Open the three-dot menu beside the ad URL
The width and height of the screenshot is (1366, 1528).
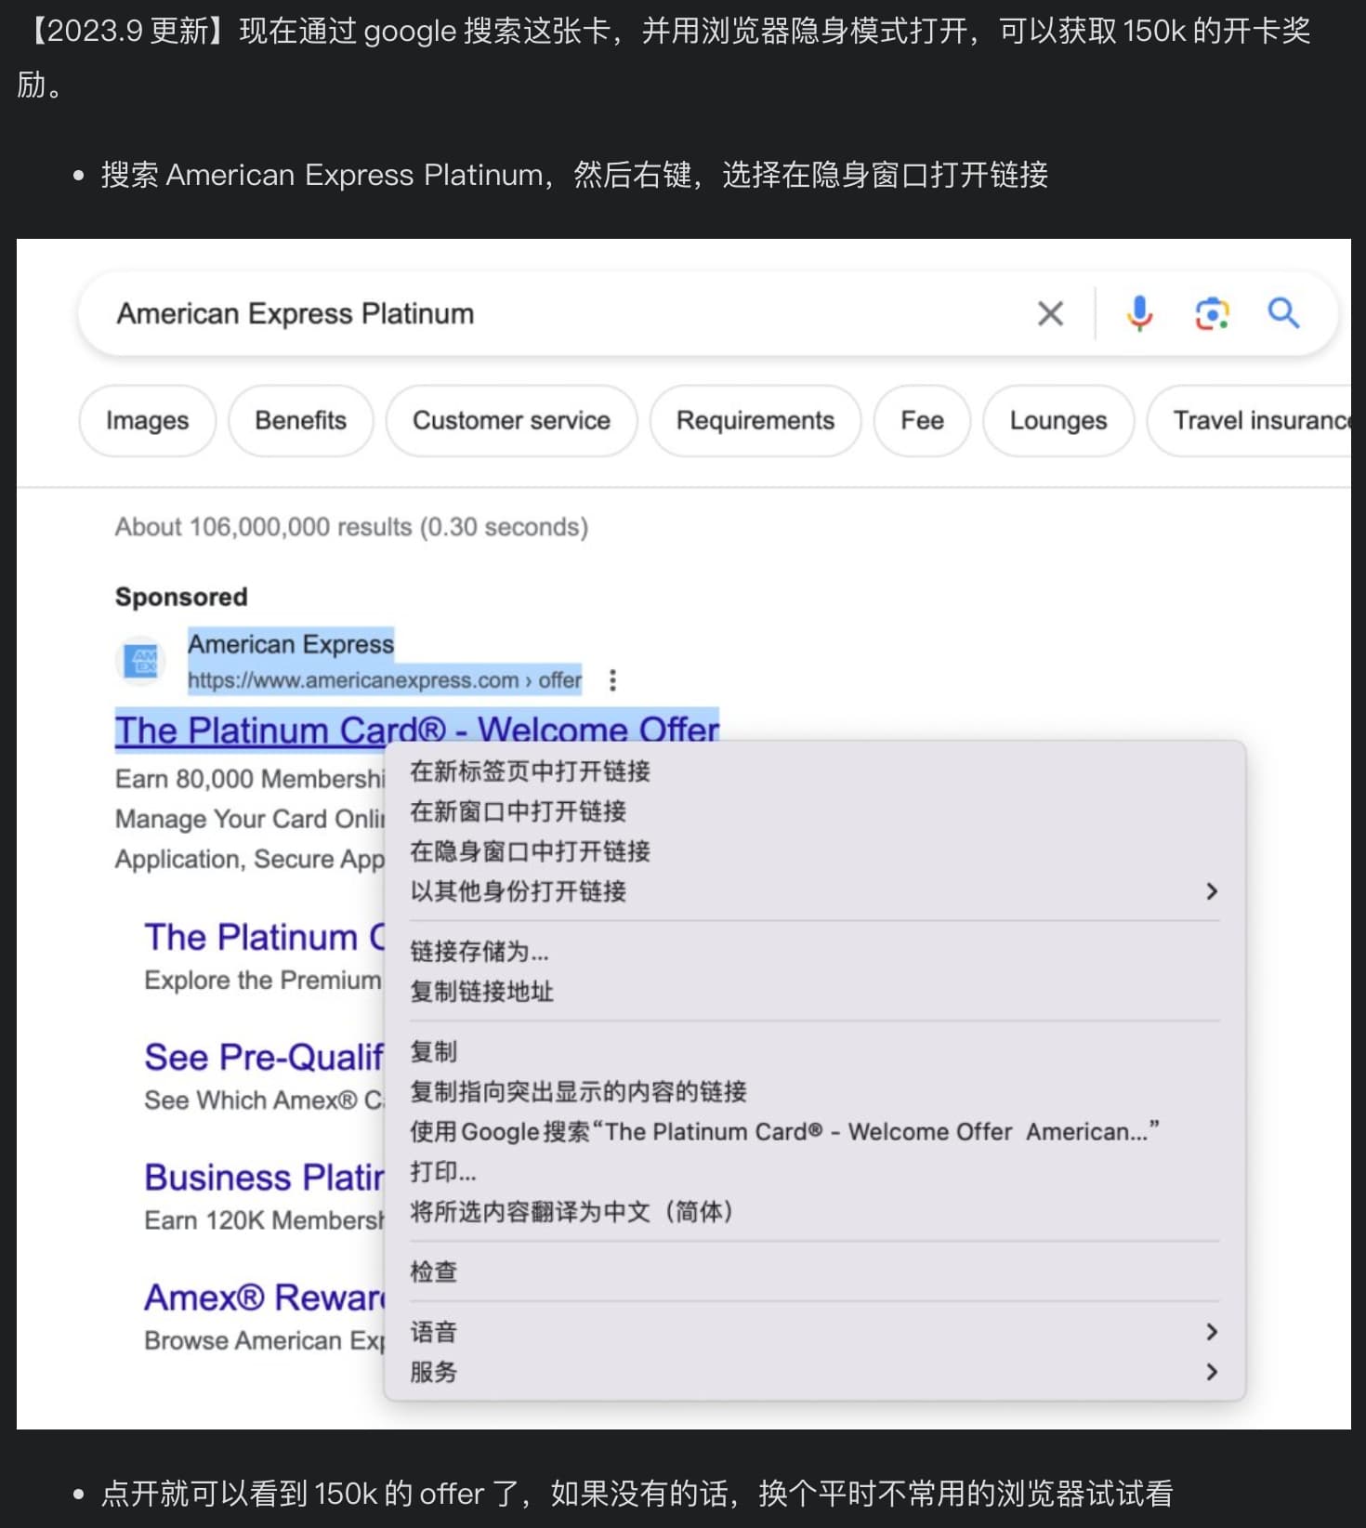[x=612, y=680]
